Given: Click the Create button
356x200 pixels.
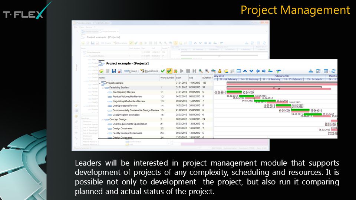Looking at the screenshot, I should (131, 71).
